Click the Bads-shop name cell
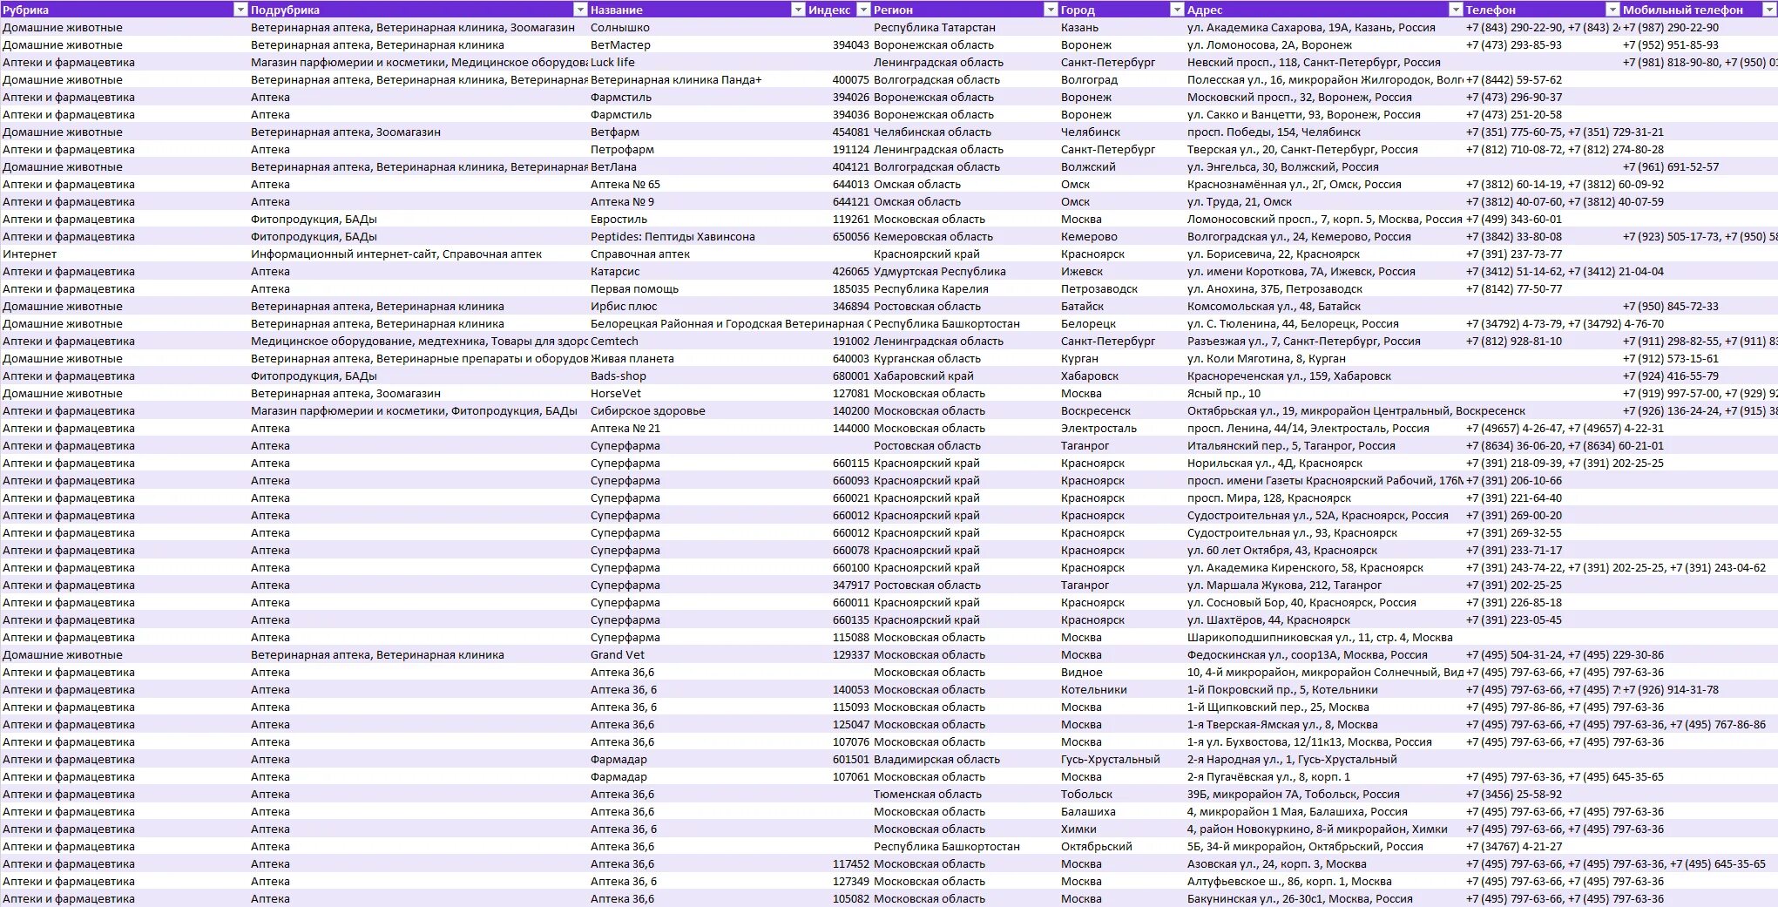Viewport: 1778px width, 907px height. pyautogui.click(x=697, y=376)
